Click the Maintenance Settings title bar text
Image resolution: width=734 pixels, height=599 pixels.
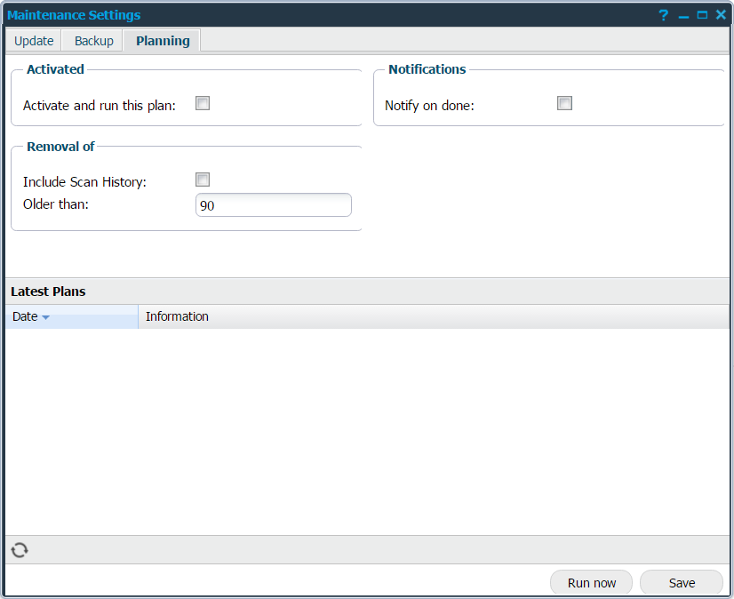(74, 15)
